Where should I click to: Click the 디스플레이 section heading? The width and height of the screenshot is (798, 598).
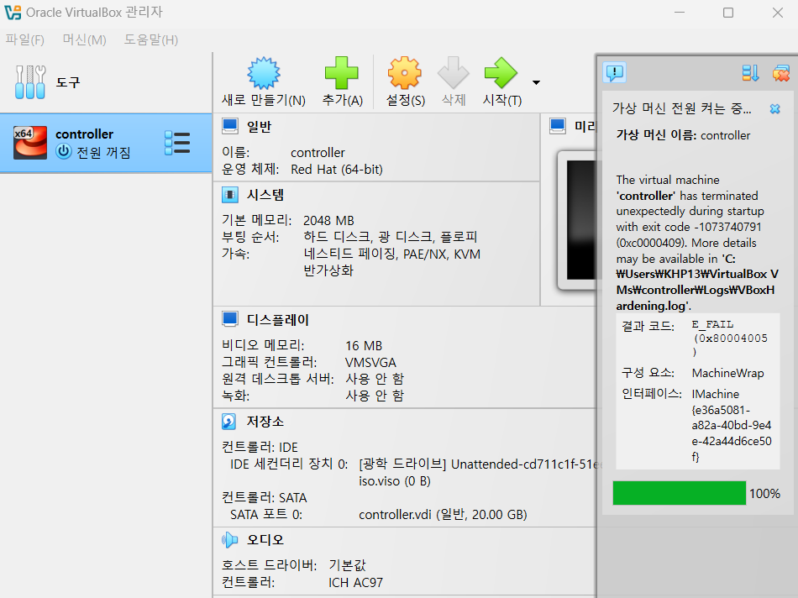point(278,320)
